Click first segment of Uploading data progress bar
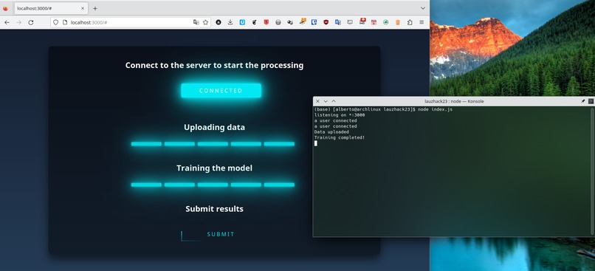This screenshot has width=595, height=271. point(146,144)
